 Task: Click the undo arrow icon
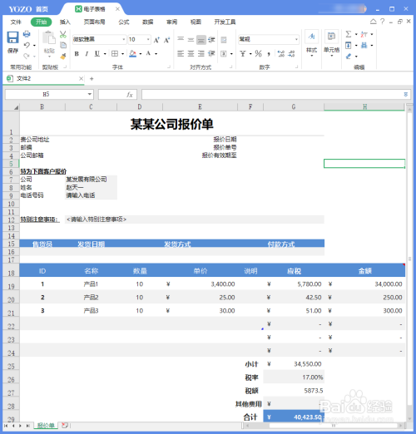click(x=27, y=45)
